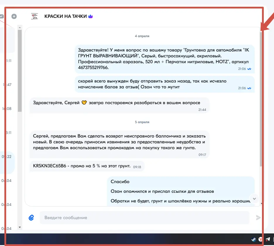
Task: Open the Steam icon in system tray
Action: (x=254, y=239)
